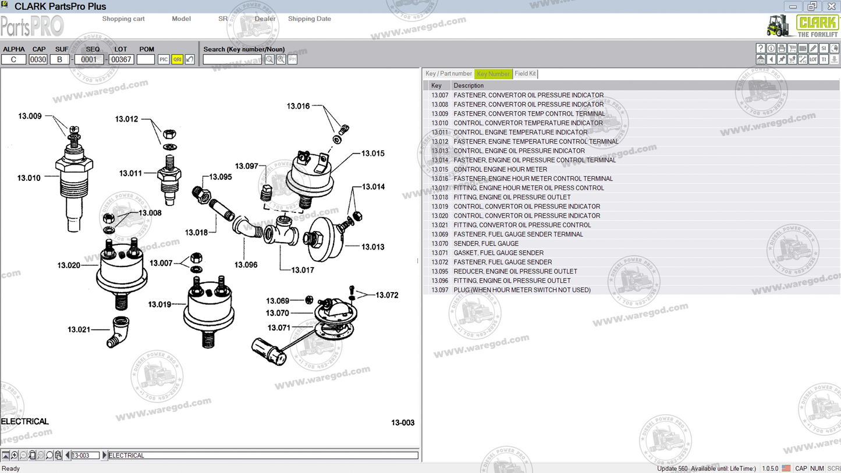The image size is (841, 473).
Task: Click the back arrow beside the 13-003 field
Action: click(x=68, y=455)
